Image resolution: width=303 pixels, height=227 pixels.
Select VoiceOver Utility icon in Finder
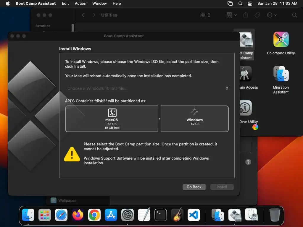click(246, 108)
